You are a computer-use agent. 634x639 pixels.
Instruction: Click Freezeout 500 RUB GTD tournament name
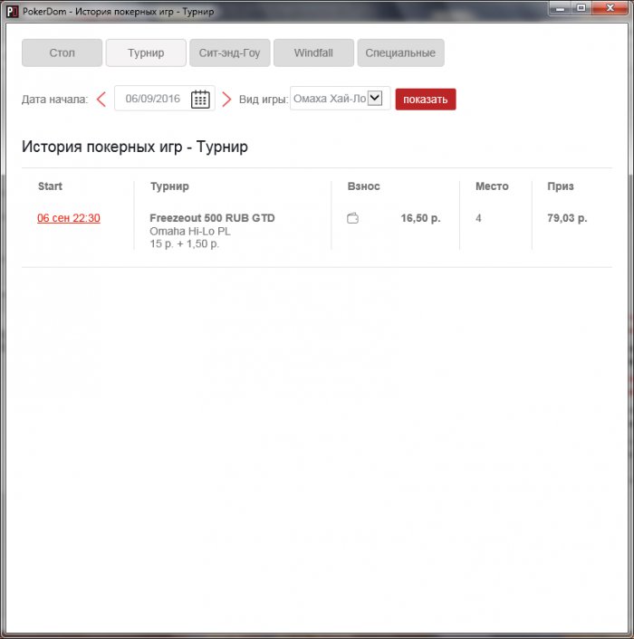tap(212, 218)
